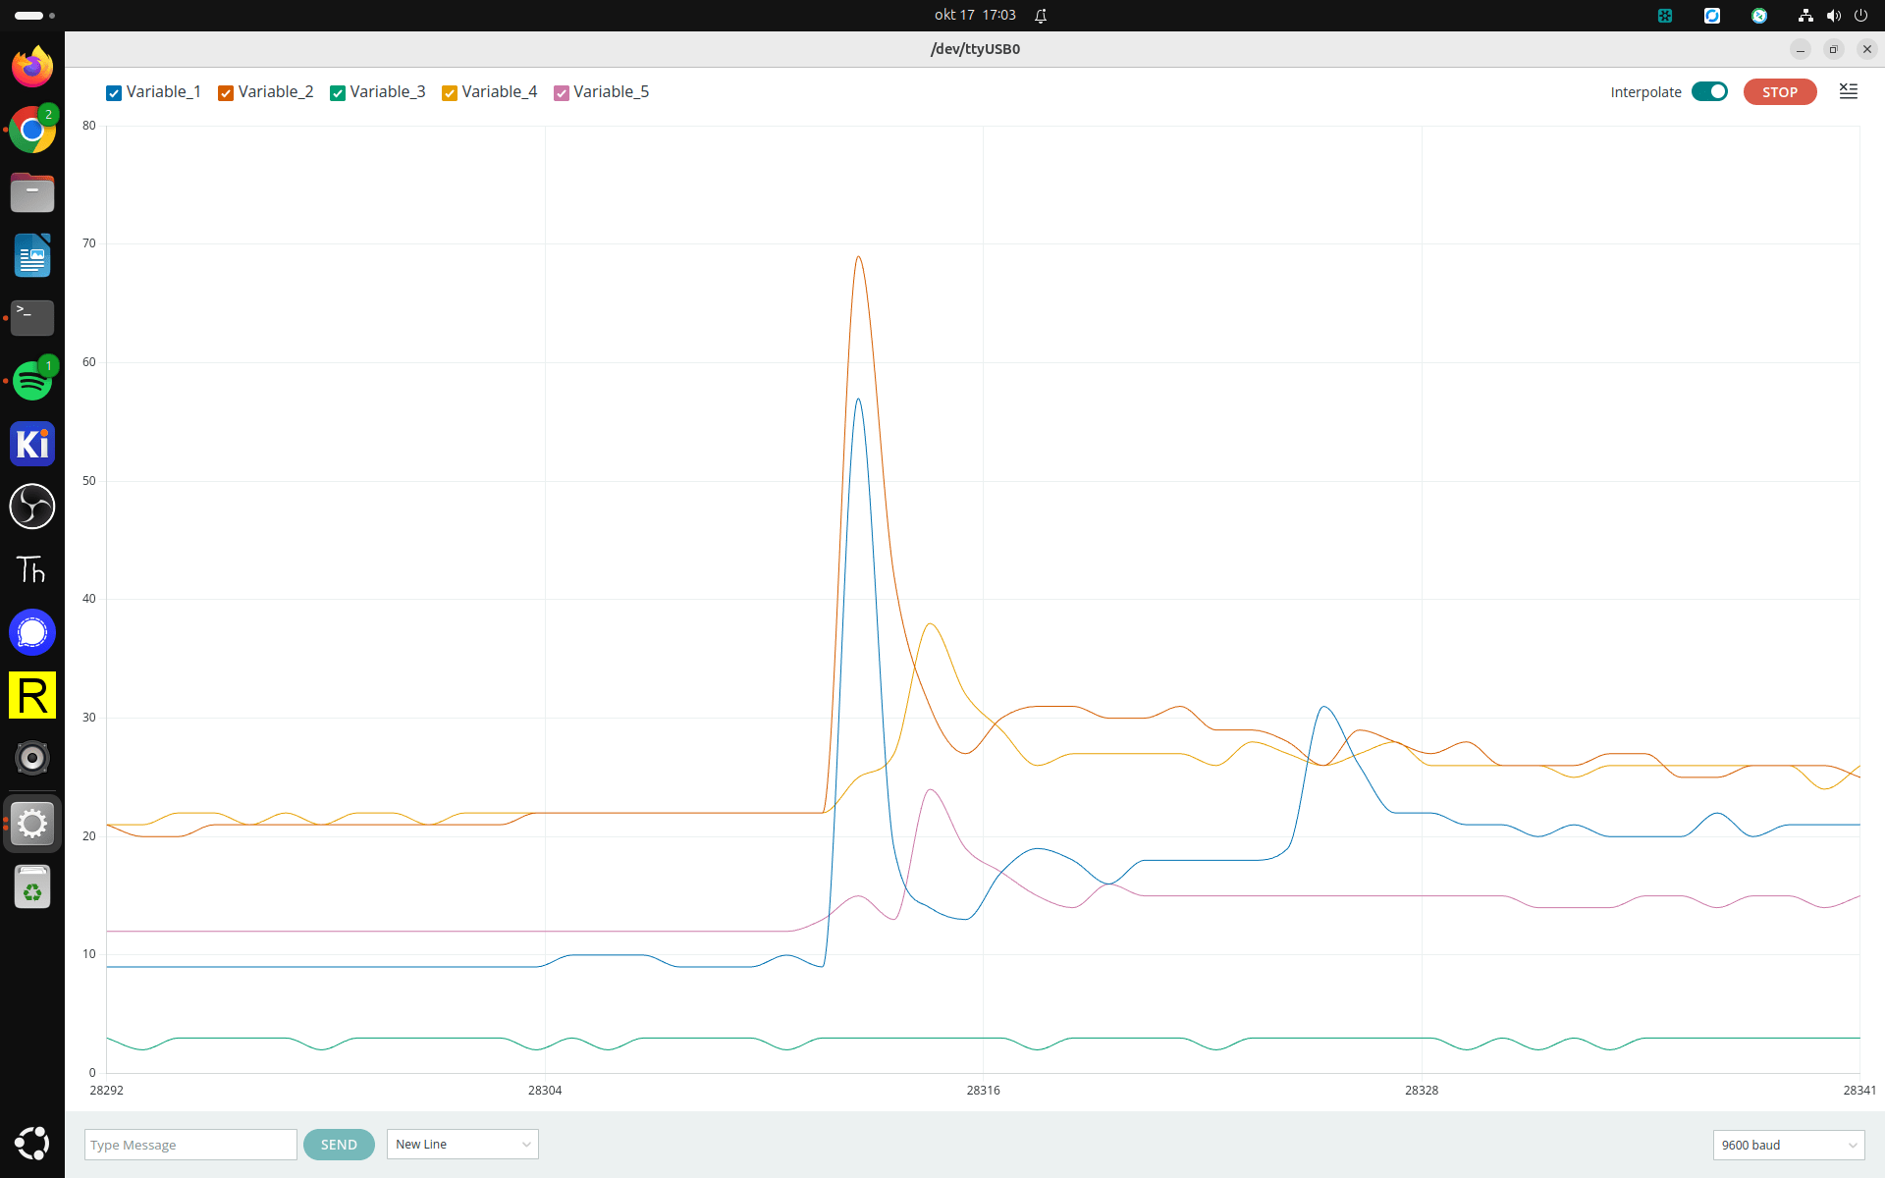Screen dimensions: 1885x1178
Task: Open Firefox from the dock
Action: pyautogui.click(x=32, y=67)
